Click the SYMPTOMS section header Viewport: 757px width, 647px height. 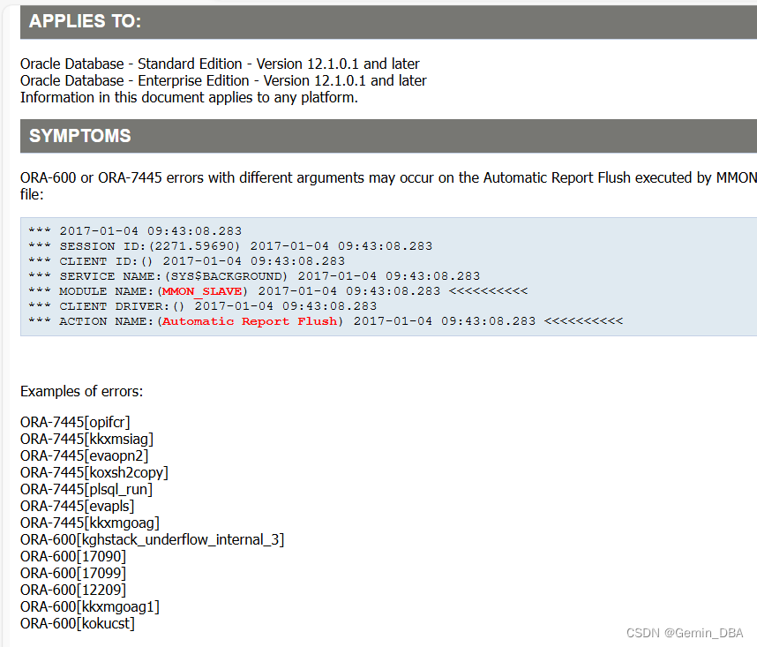tap(388, 136)
